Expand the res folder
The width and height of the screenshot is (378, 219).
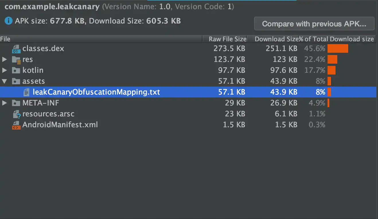4,60
